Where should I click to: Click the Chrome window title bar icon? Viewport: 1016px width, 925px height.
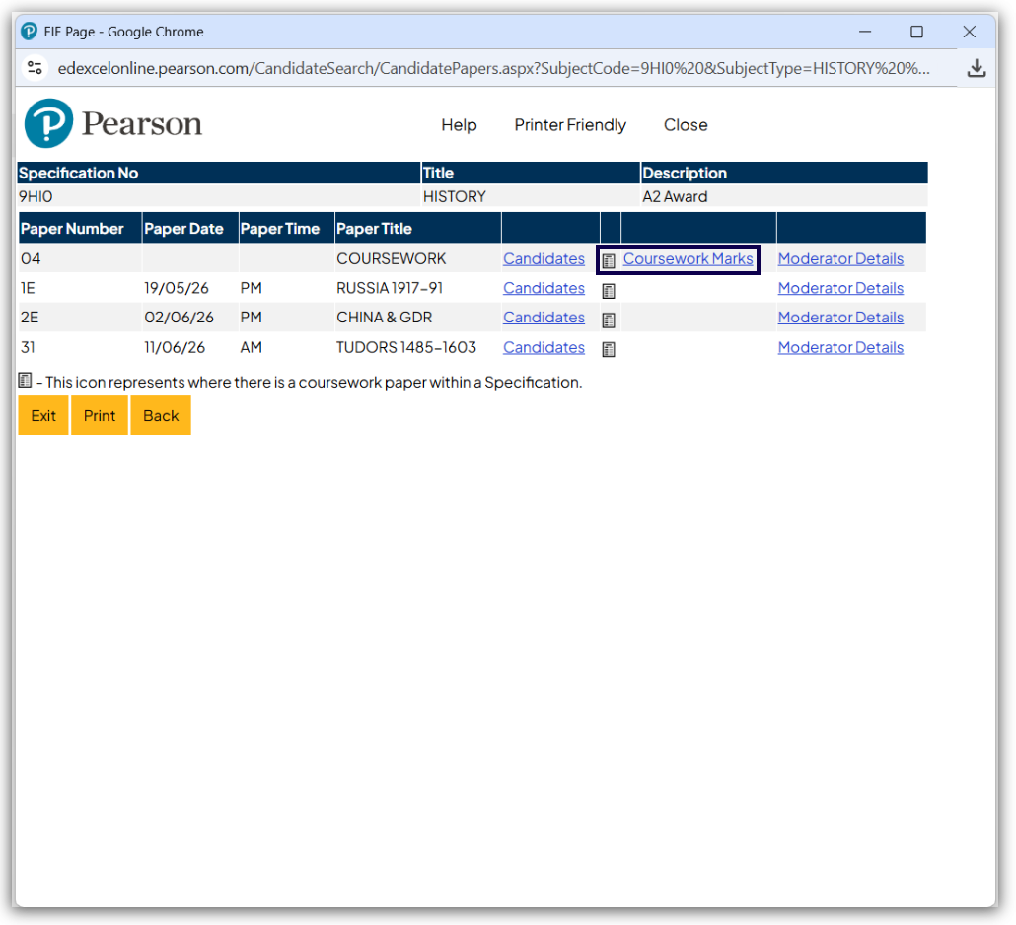click(30, 32)
